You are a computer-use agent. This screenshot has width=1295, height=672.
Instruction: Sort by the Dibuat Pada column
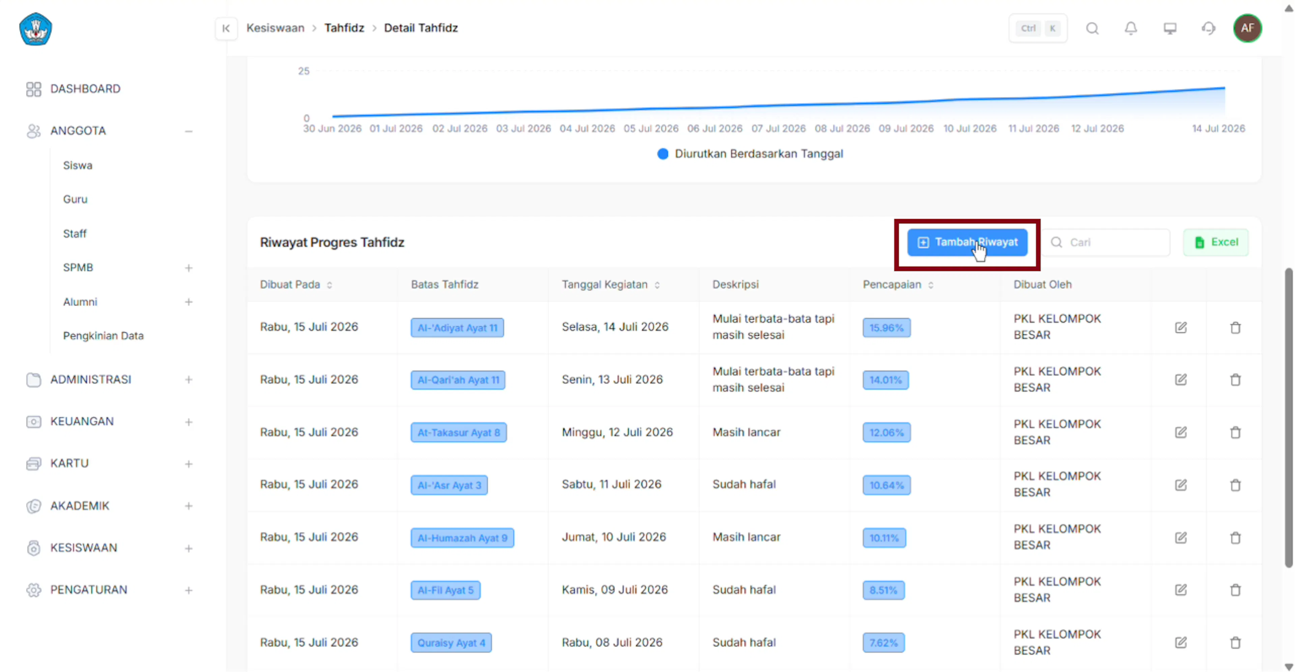329,285
